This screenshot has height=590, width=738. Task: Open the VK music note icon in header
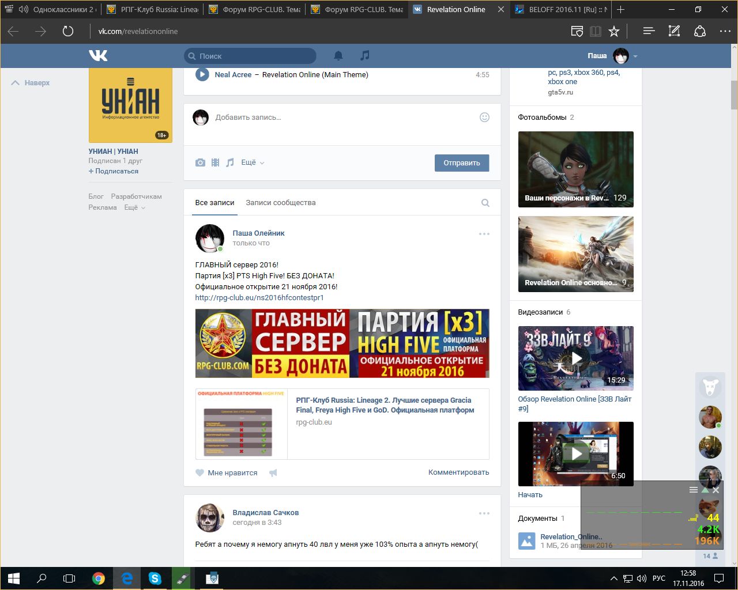(364, 56)
